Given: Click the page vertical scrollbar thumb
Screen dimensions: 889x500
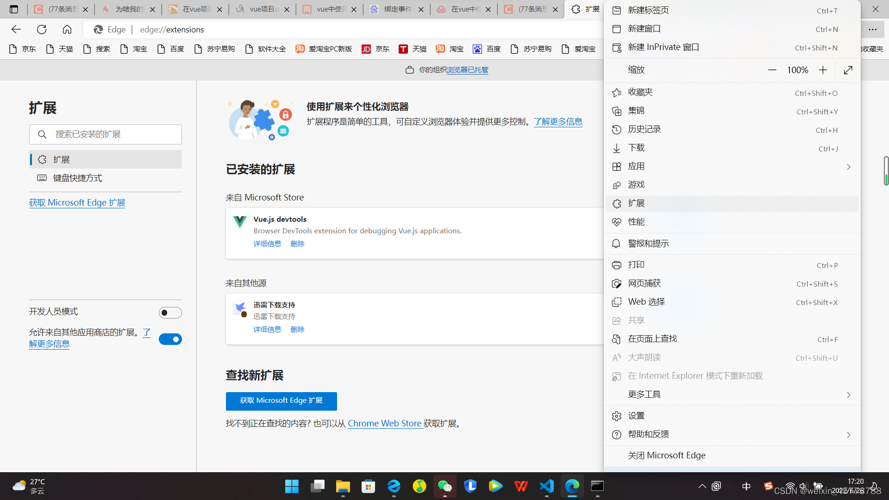Looking at the screenshot, I should [x=886, y=170].
